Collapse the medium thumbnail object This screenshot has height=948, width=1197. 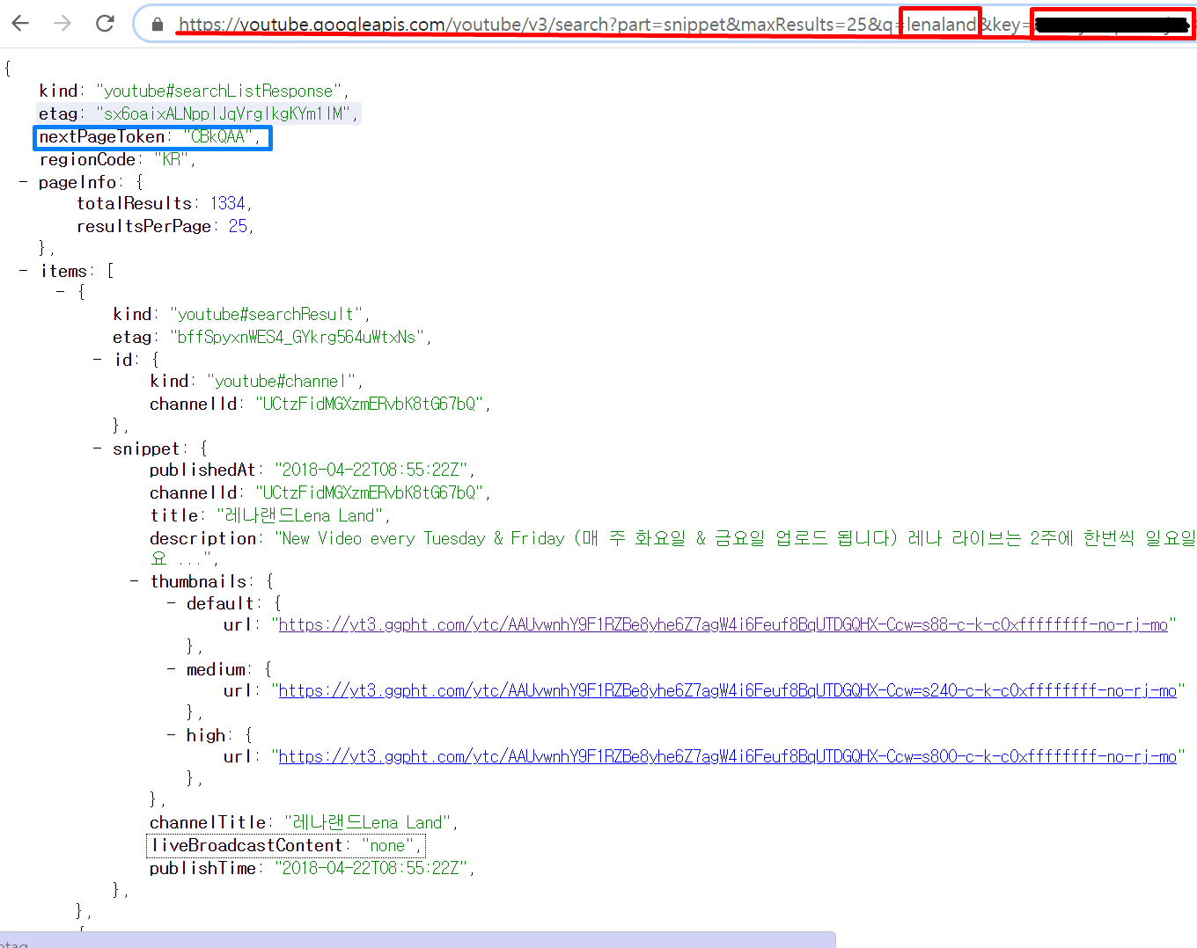(172, 669)
